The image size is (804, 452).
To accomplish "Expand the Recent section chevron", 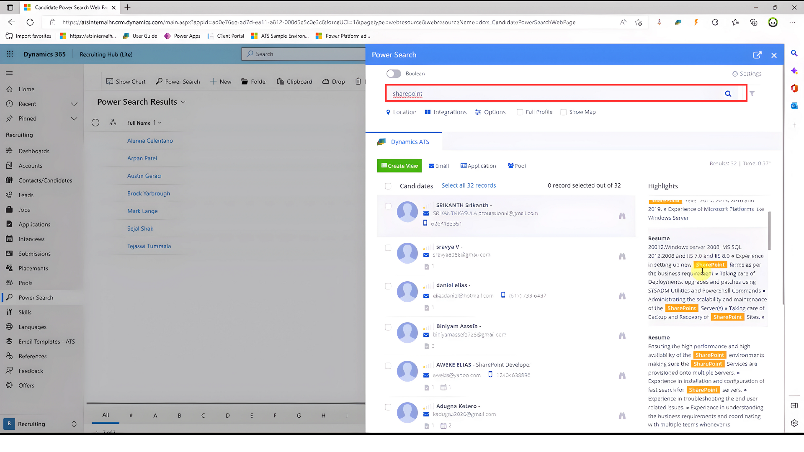I will pyautogui.click(x=74, y=104).
